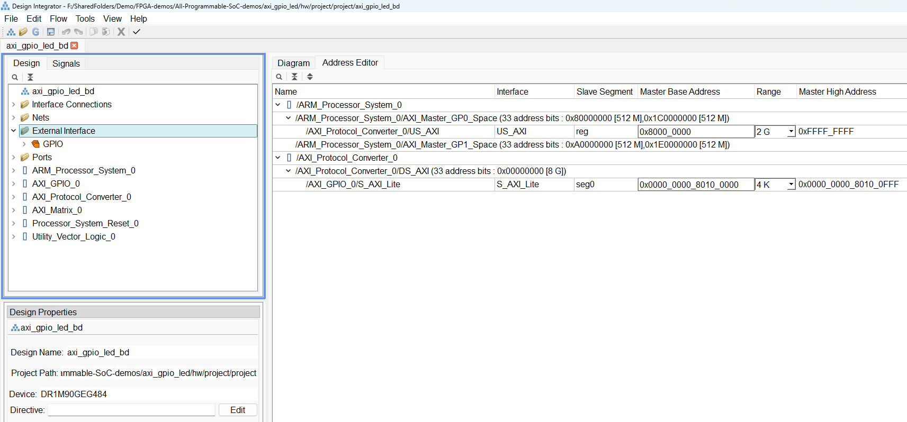Expand the GPIO tree node
Viewport: 907px width, 422px height.
(x=24, y=144)
